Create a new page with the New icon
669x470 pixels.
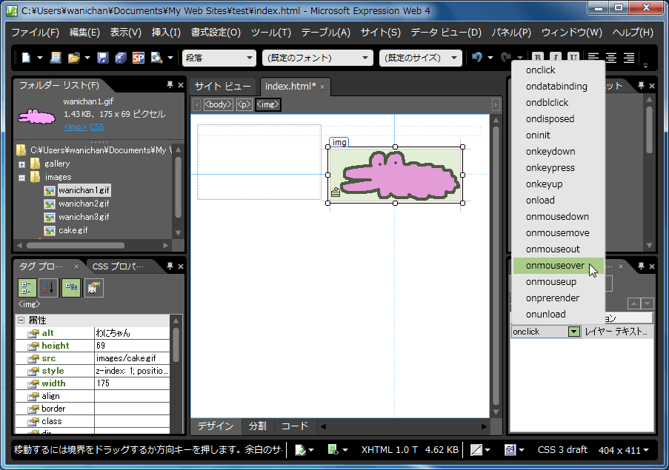click(x=27, y=58)
